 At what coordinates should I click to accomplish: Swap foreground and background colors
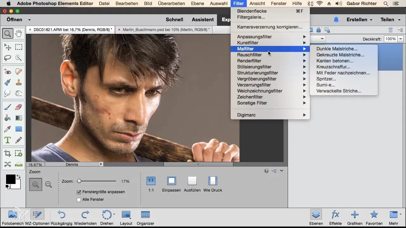pyautogui.click(x=19, y=177)
